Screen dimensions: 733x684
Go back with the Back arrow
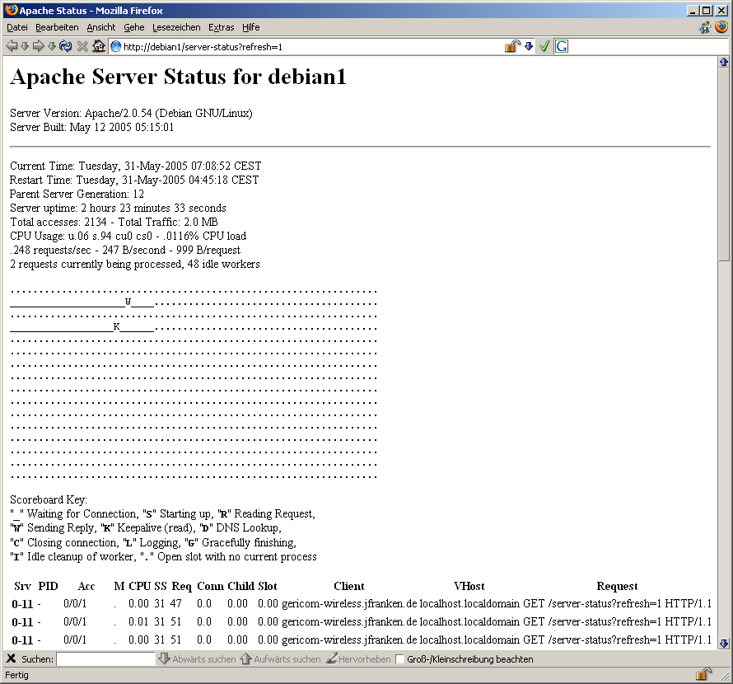pos(12,46)
